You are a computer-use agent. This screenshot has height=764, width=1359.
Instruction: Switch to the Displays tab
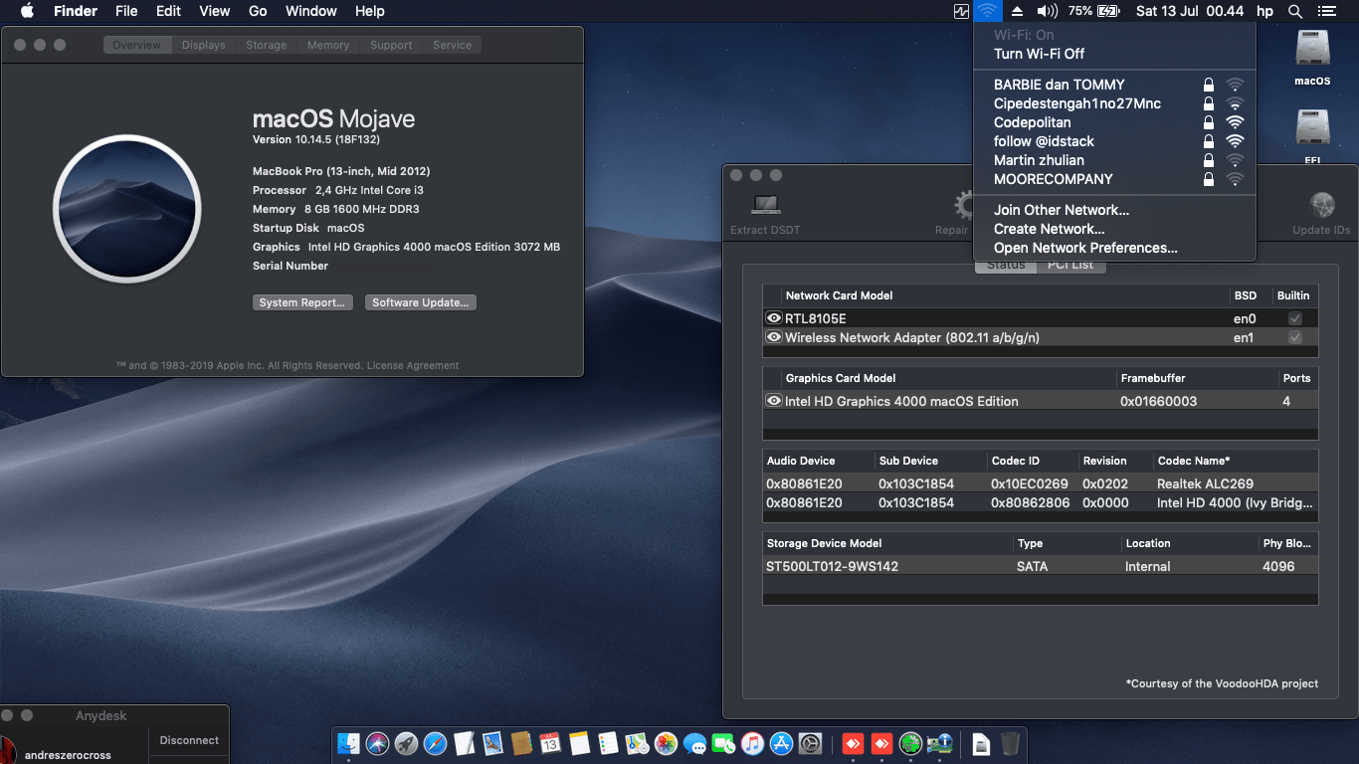pos(204,45)
